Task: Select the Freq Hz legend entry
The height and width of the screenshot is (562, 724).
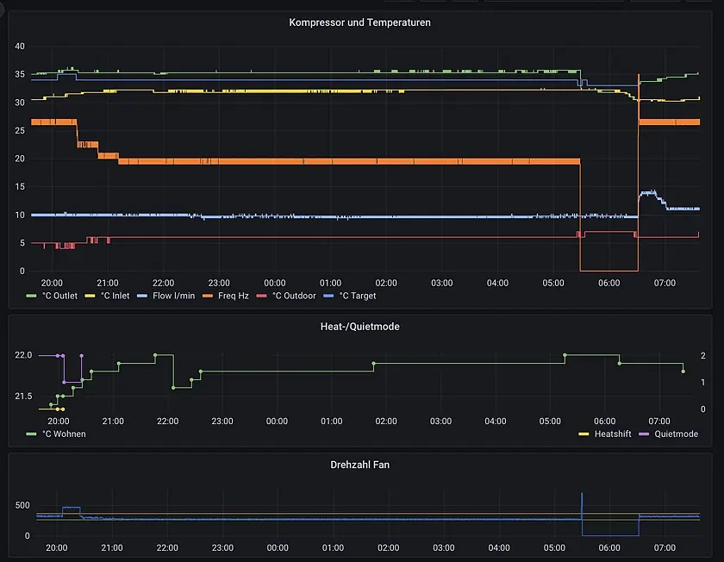Action: (233, 296)
